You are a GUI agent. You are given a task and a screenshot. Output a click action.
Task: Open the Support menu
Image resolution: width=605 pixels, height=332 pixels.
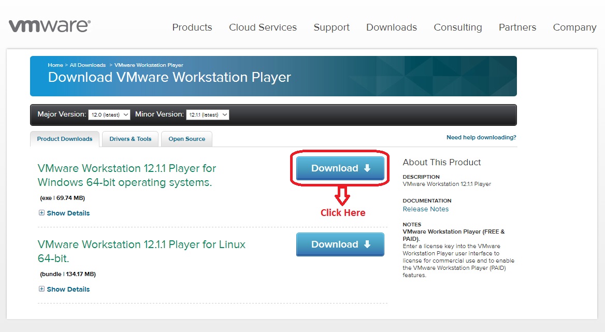[332, 27]
